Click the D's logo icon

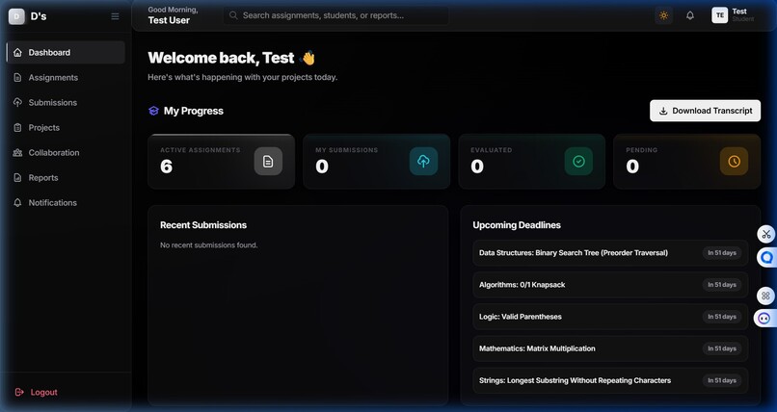click(x=16, y=16)
